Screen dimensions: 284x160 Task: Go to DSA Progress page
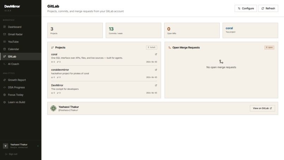[x=20, y=87]
